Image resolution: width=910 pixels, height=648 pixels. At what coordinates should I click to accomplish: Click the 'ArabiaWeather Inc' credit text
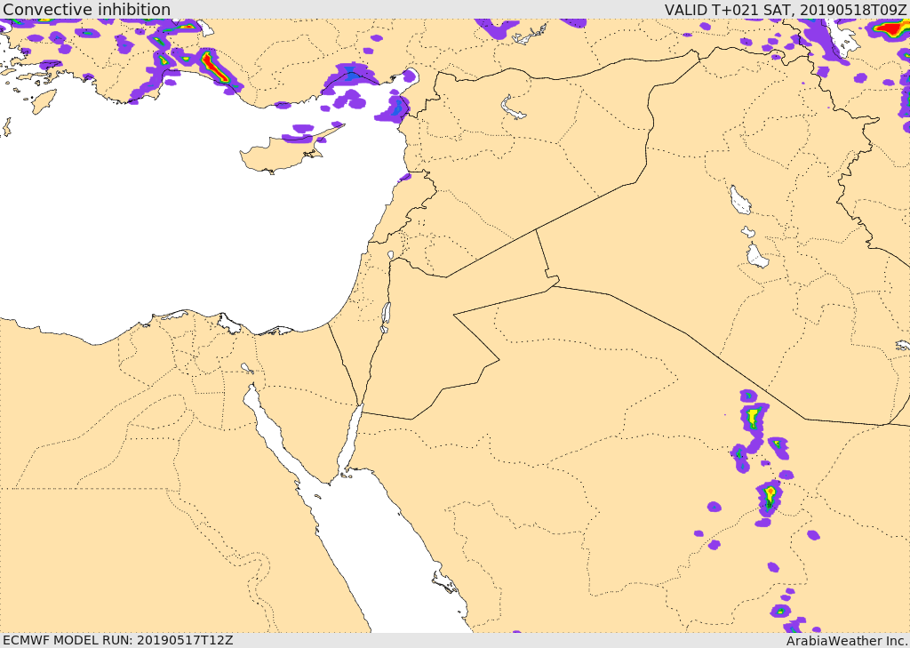pyautogui.click(x=846, y=641)
